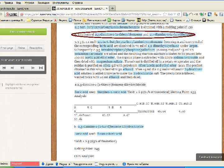The width and height of the screenshot is (224, 168).
Task: Open the Словари bookmark
Action: click(x=194, y=20)
